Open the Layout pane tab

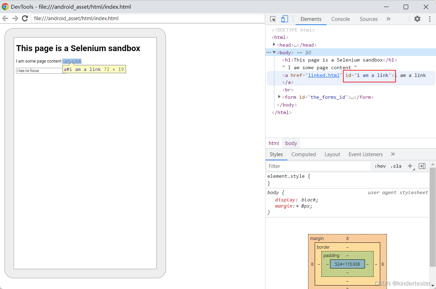click(x=332, y=154)
